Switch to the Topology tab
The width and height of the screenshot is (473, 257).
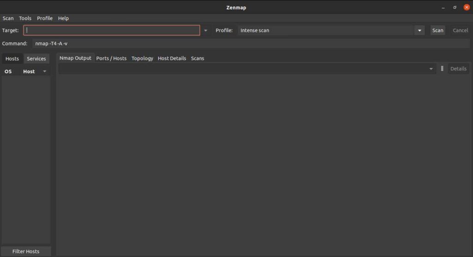[142, 58]
